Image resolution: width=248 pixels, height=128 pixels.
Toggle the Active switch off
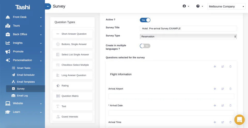pyautogui.click(x=145, y=20)
